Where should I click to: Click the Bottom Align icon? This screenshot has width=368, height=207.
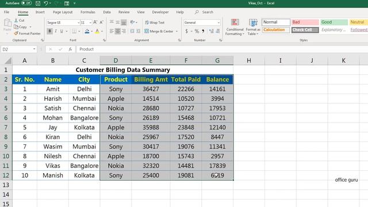pos(124,22)
